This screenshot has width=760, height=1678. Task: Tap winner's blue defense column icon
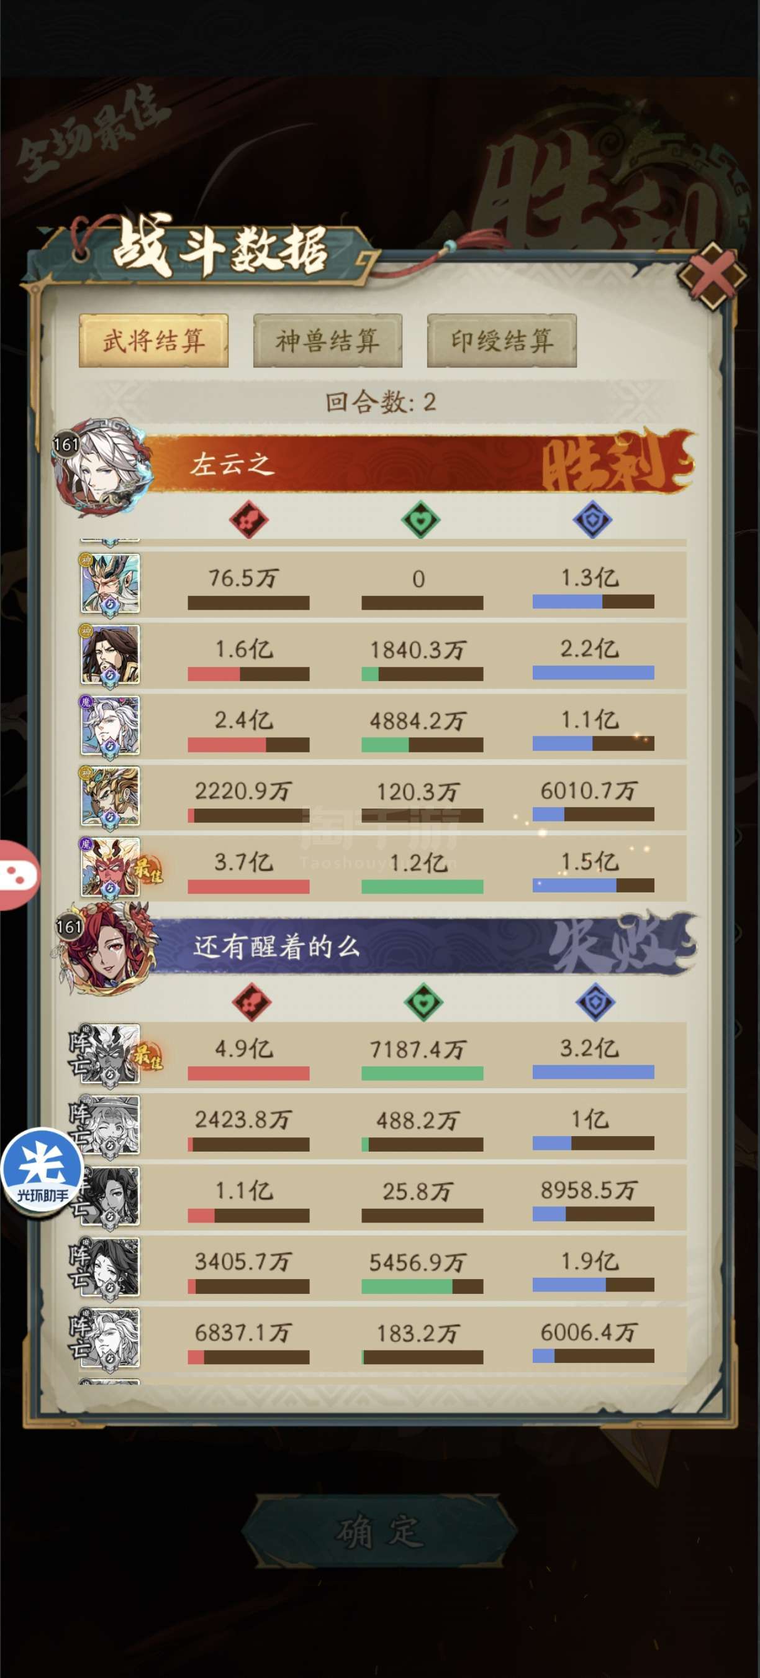click(x=593, y=519)
